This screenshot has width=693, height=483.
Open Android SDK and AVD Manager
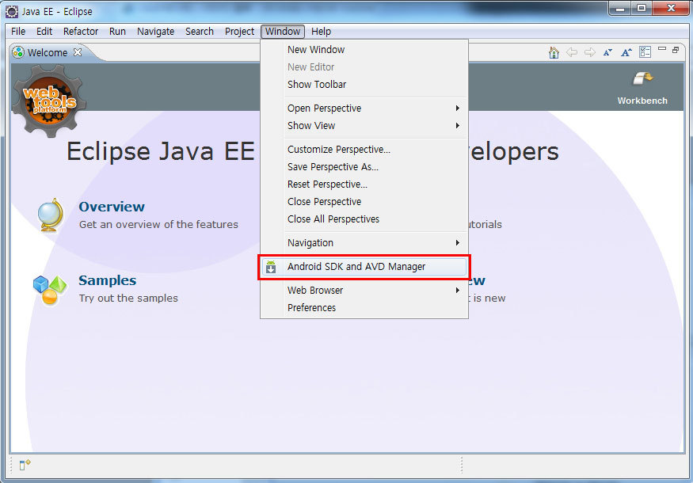point(364,267)
